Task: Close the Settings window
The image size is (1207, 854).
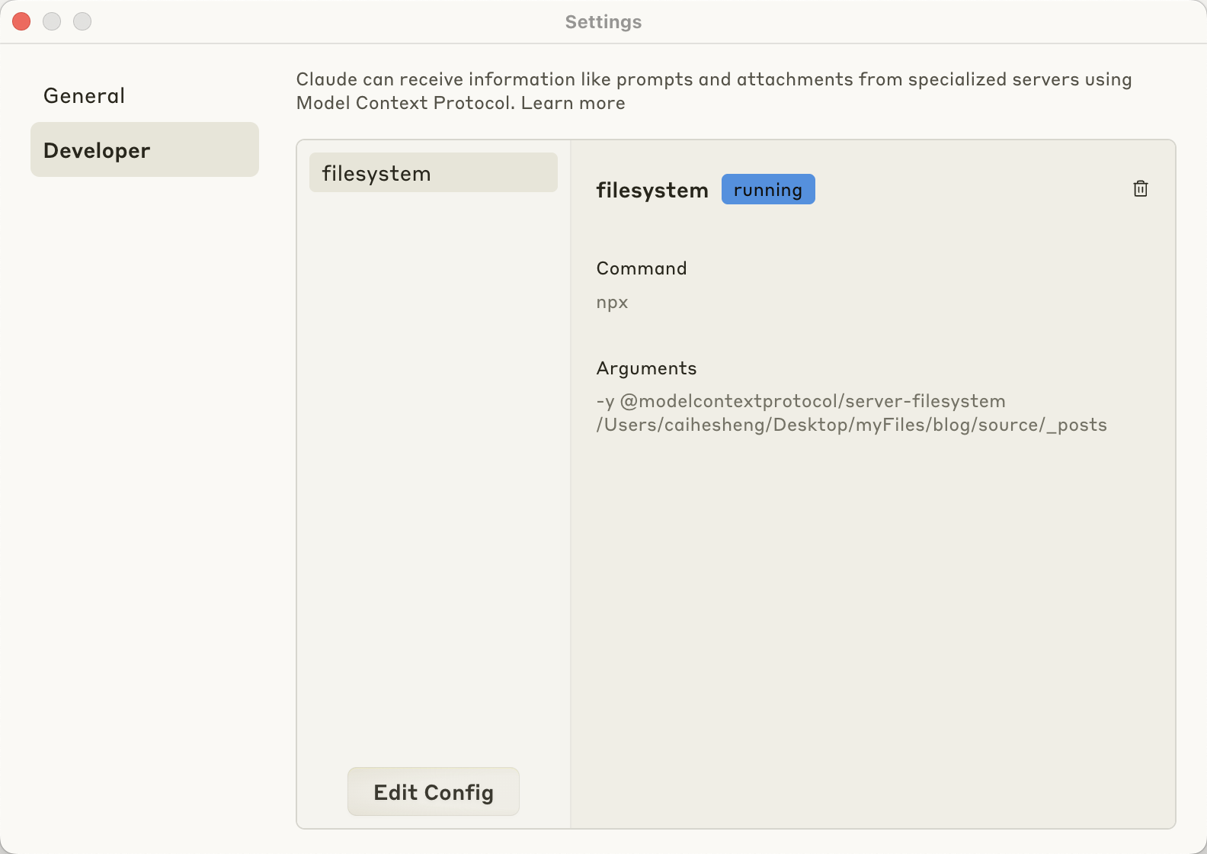Action: (21, 21)
